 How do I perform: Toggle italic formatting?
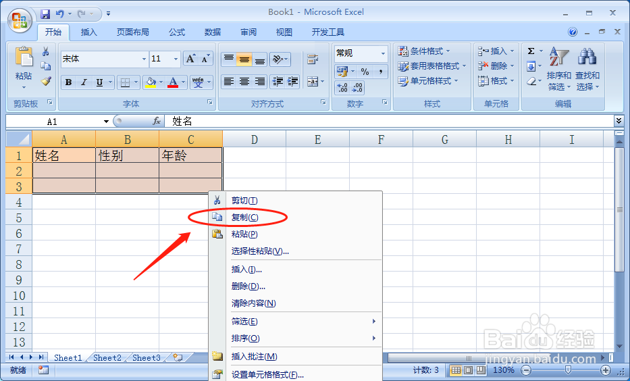(84, 82)
